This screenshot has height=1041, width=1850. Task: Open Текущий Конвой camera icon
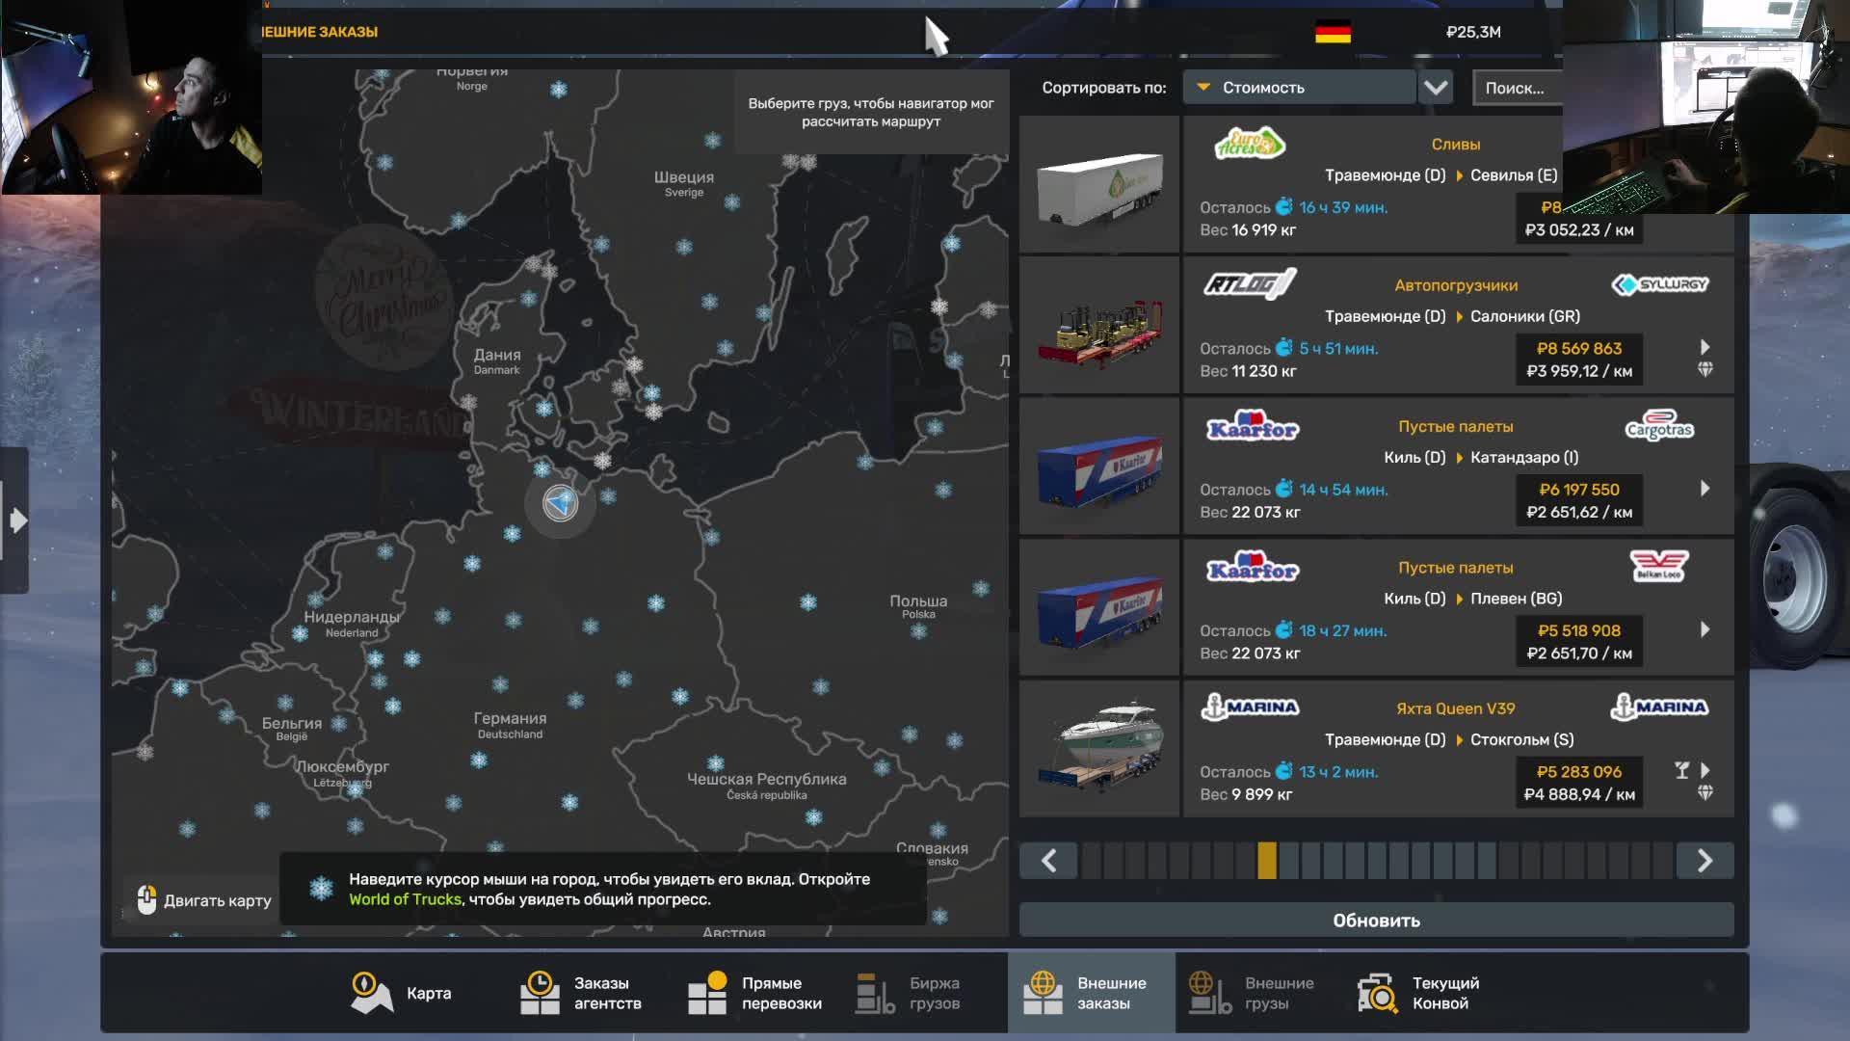click(1378, 993)
